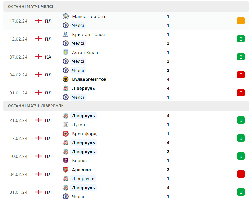The width and height of the screenshot is (252, 201).
Task: Open the "Брентфорд" team link
Action: pos(84,134)
